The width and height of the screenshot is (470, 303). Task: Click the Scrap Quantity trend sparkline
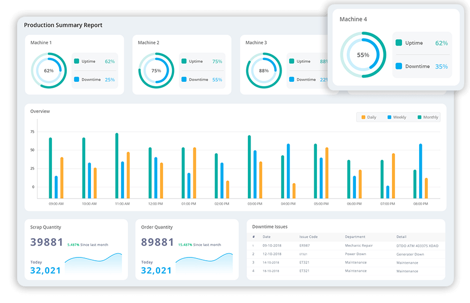click(93, 263)
